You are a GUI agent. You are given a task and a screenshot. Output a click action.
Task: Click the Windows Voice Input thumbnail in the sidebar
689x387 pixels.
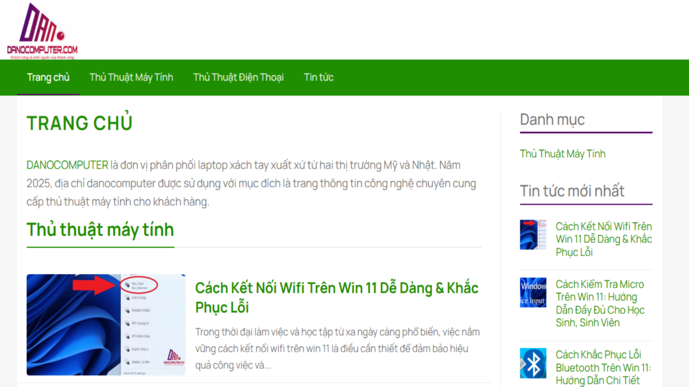pos(533,292)
